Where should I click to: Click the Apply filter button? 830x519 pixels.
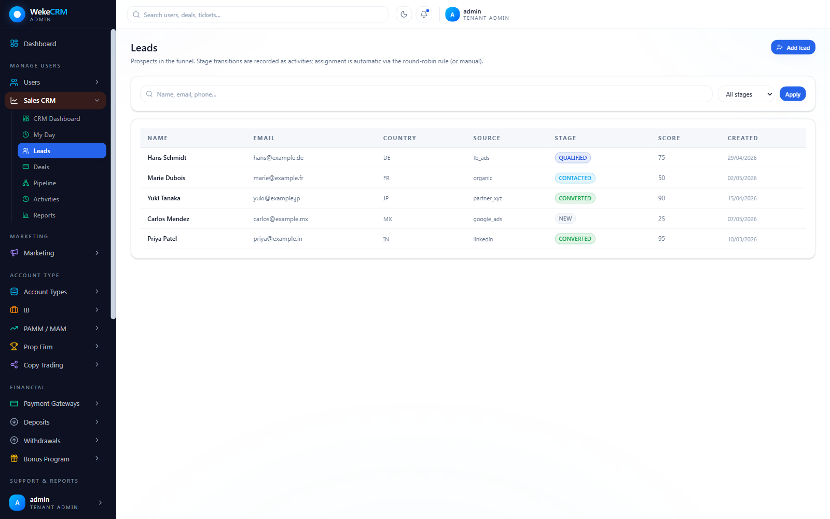(793, 94)
